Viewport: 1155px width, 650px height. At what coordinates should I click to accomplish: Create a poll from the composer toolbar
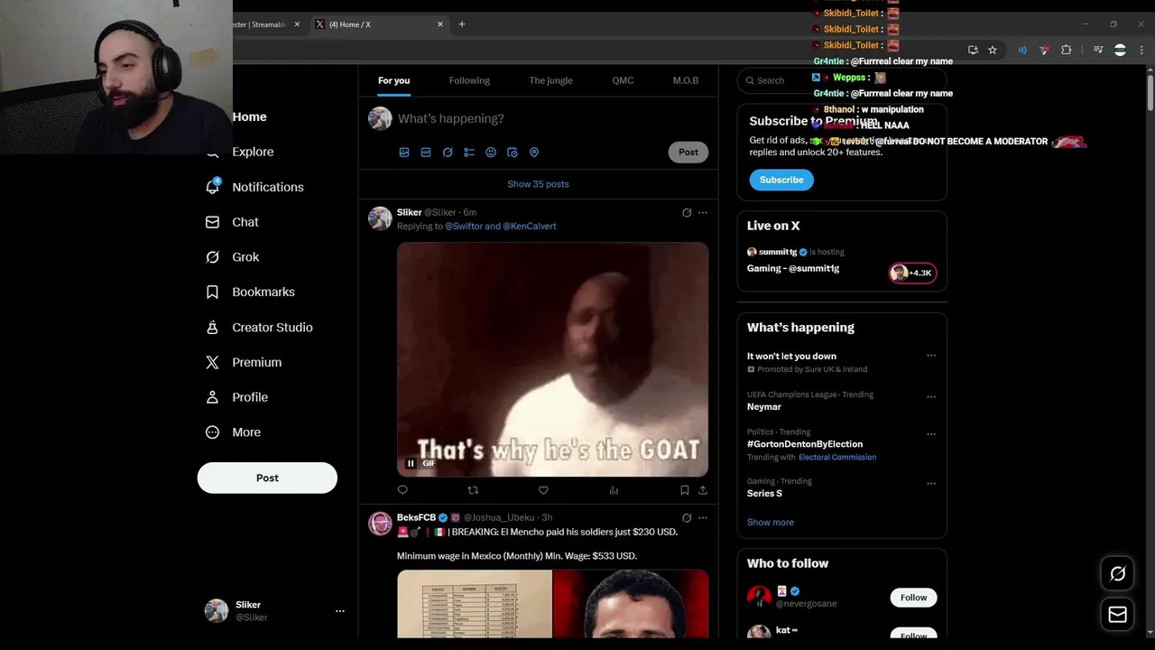(469, 153)
